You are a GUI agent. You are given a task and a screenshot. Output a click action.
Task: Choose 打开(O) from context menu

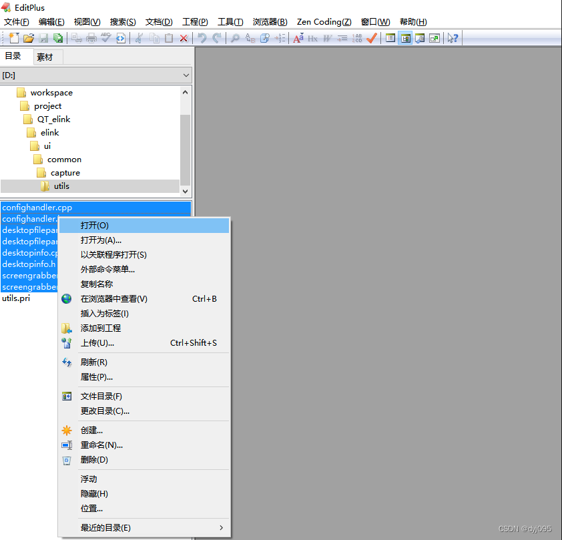pos(144,226)
